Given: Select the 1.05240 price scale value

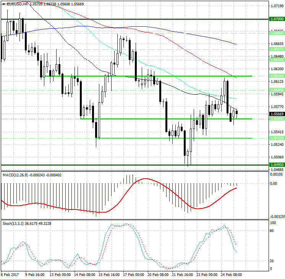Looking at the screenshot, I should point(277,144).
